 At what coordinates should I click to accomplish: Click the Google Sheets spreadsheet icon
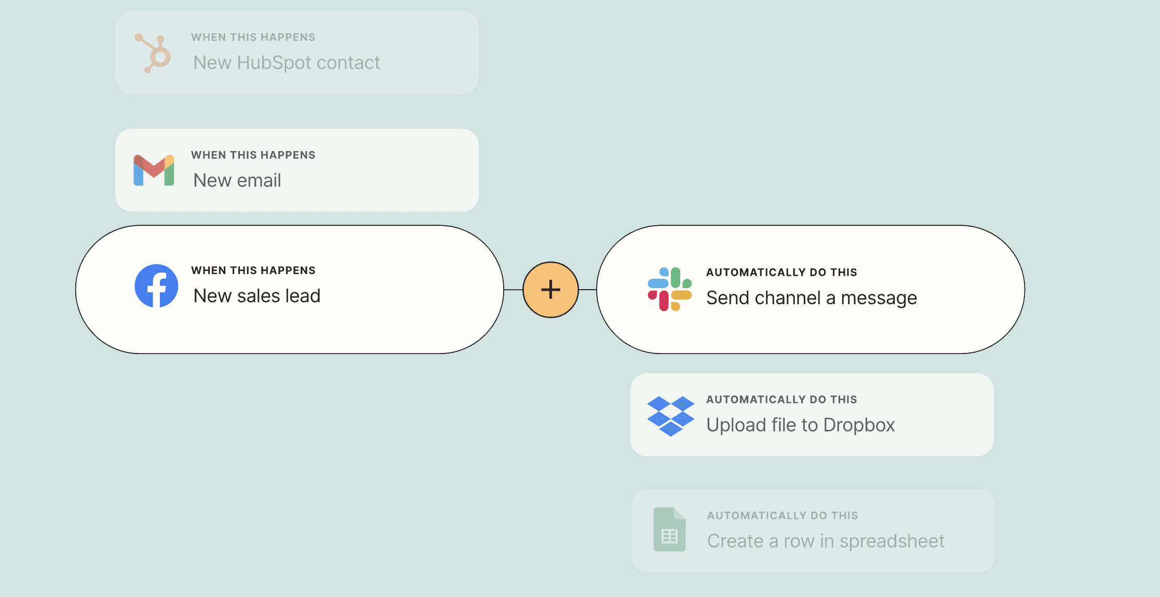[x=669, y=529]
